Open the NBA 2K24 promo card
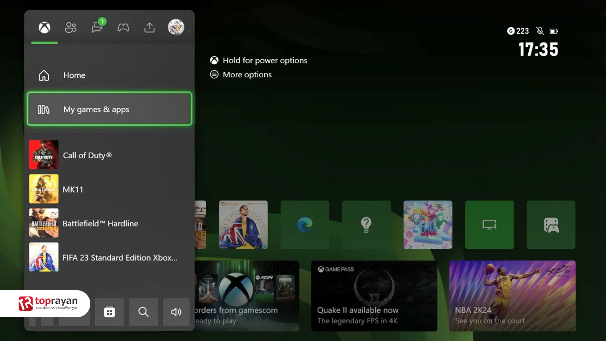The width and height of the screenshot is (606, 341). 513,296
